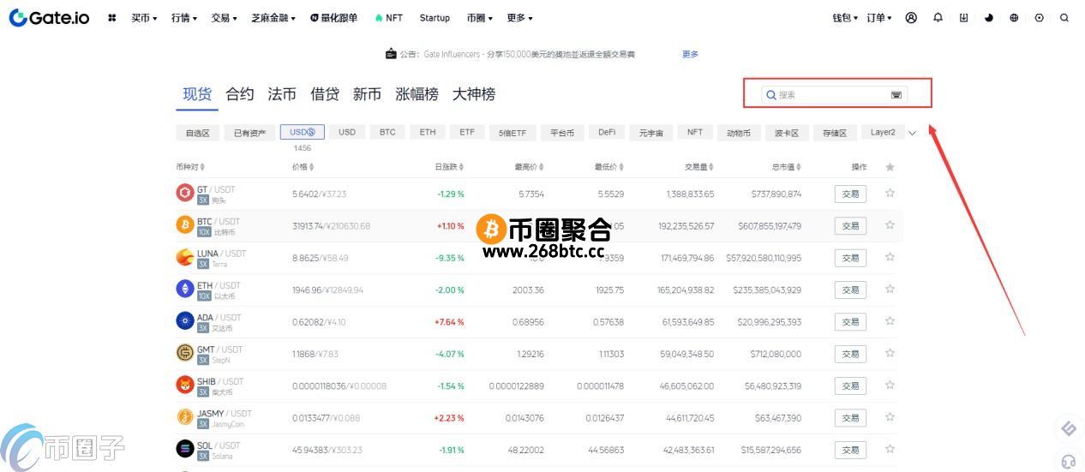Switch to the 法币 tab
Image resolution: width=1085 pixels, height=472 pixels.
pyautogui.click(x=282, y=94)
